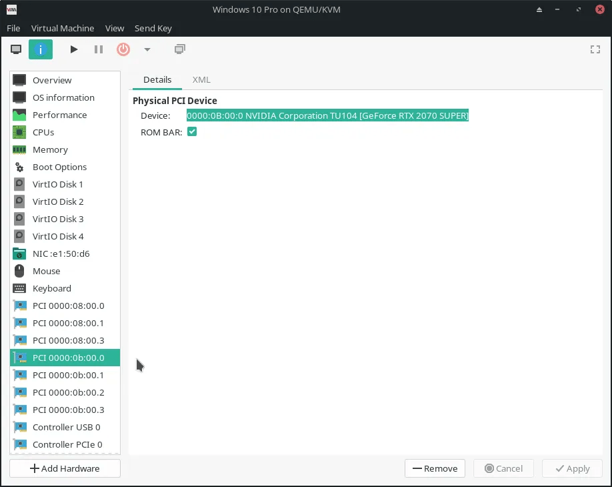
Task: Select CPUs in hardware list
Action: point(65,132)
